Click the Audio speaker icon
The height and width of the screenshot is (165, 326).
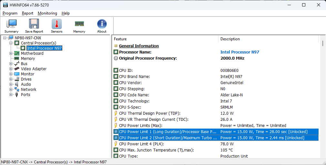pos(17,84)
